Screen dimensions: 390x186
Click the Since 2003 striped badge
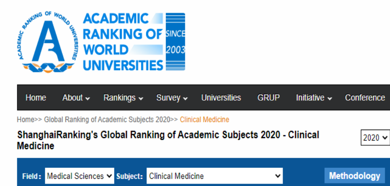(175, 41)
